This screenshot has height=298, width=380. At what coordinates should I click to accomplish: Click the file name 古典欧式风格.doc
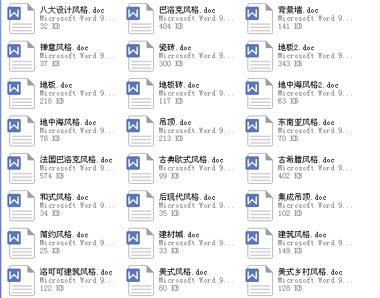(191, 160)
